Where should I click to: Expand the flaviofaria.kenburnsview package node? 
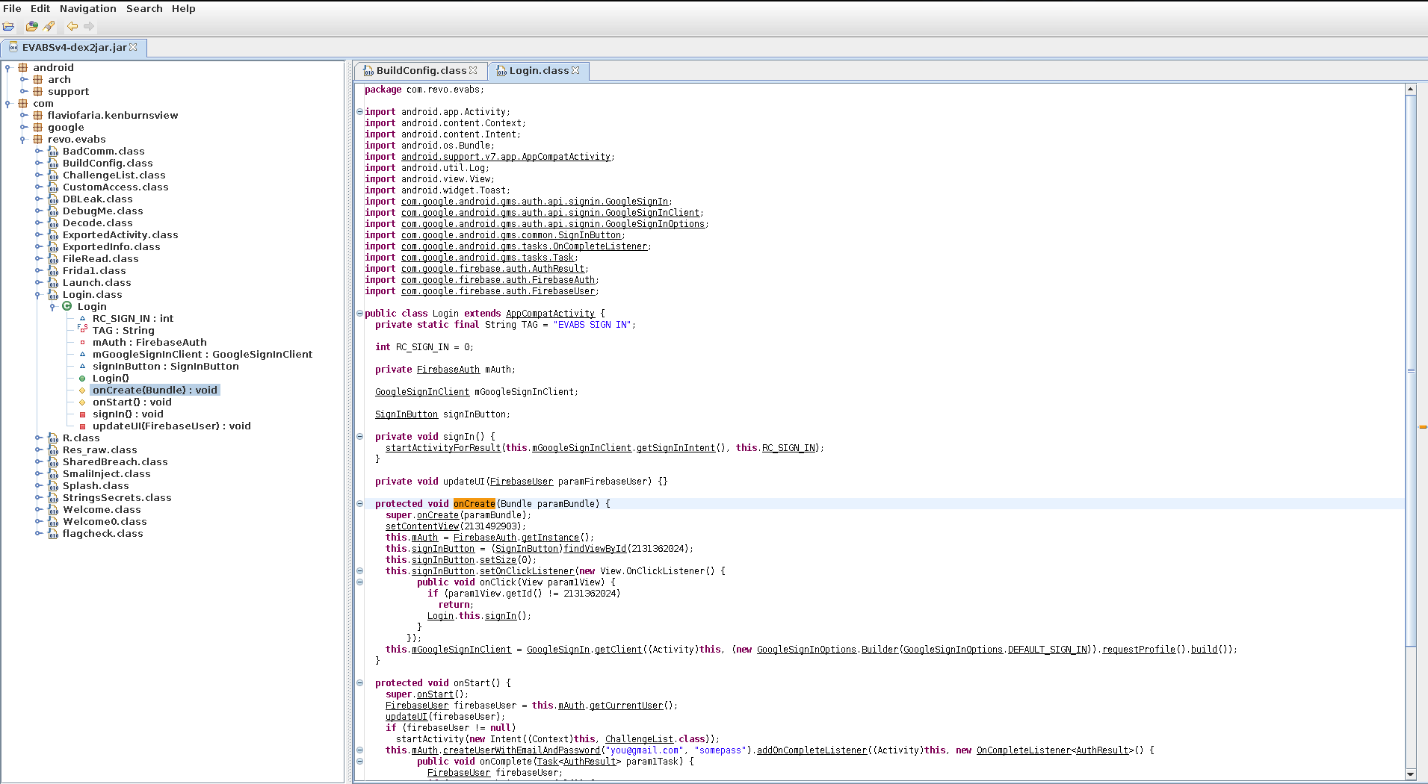[23, 115]
